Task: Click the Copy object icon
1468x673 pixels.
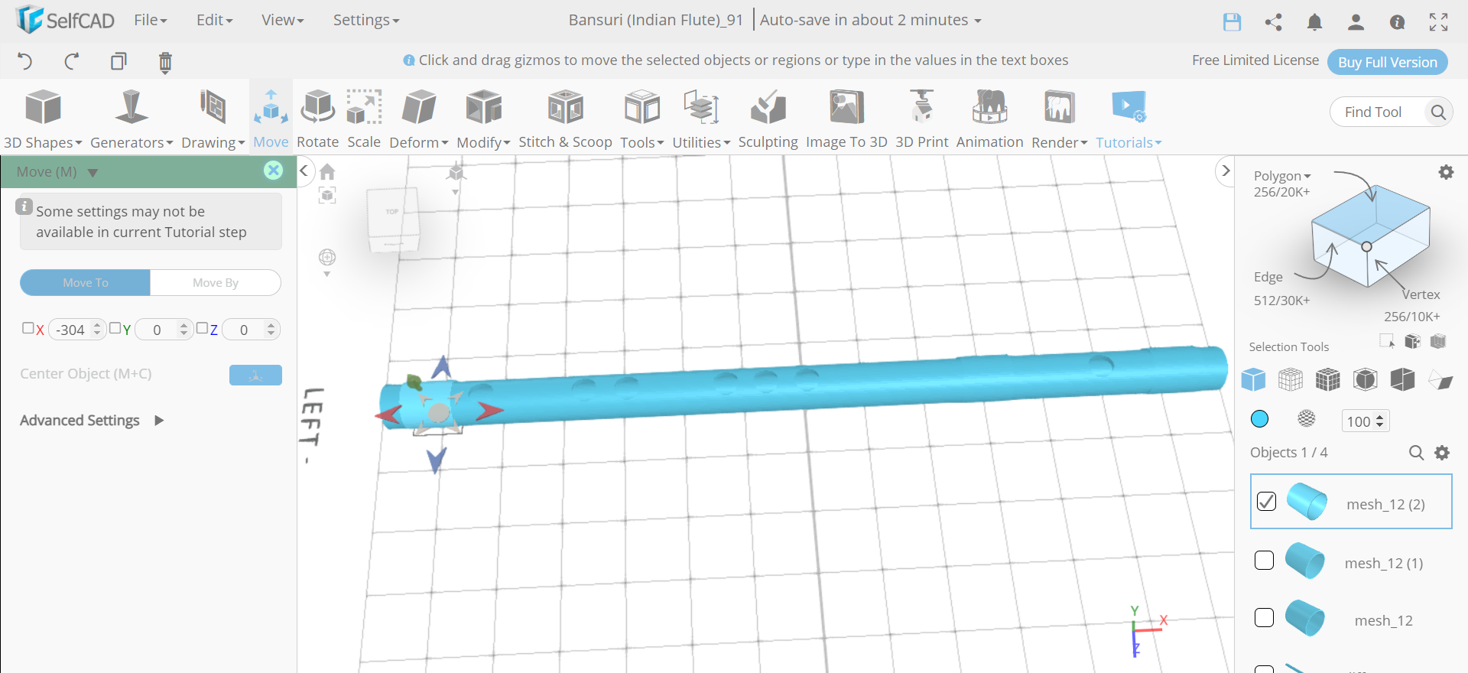Action: coord(119,61)
